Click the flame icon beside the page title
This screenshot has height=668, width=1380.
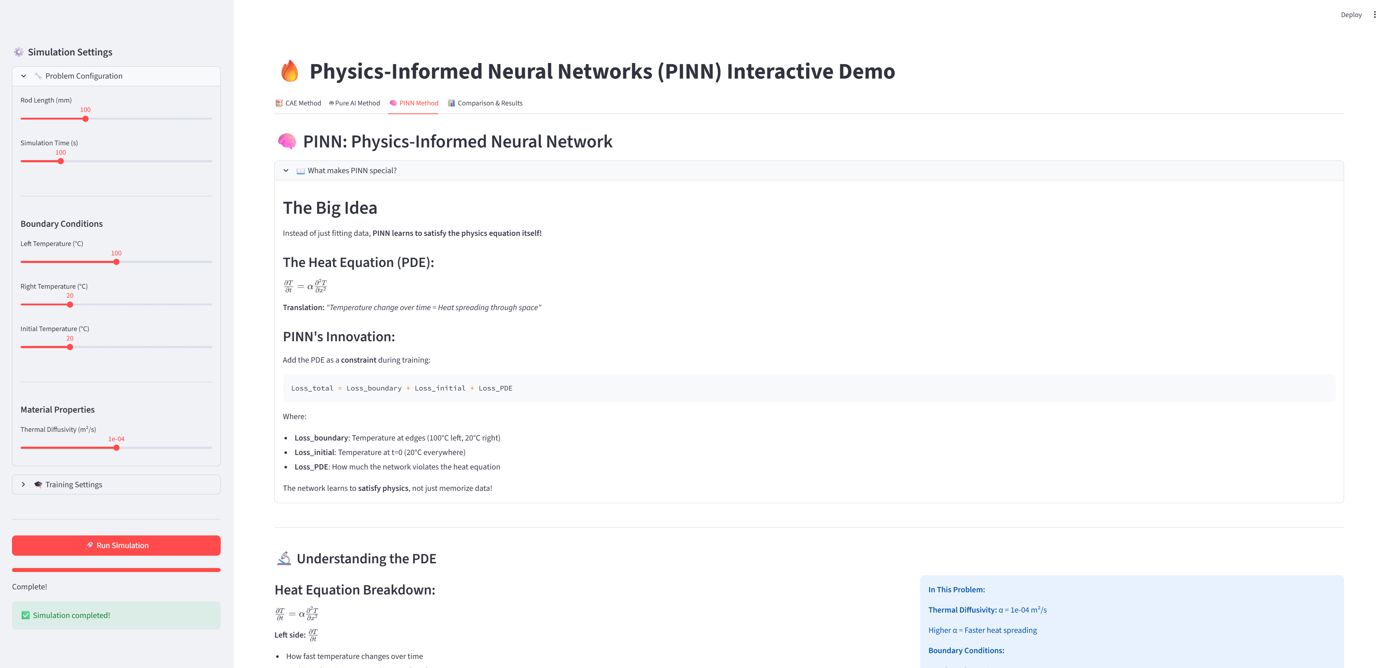pyautogui.click(x=290, y=71)
